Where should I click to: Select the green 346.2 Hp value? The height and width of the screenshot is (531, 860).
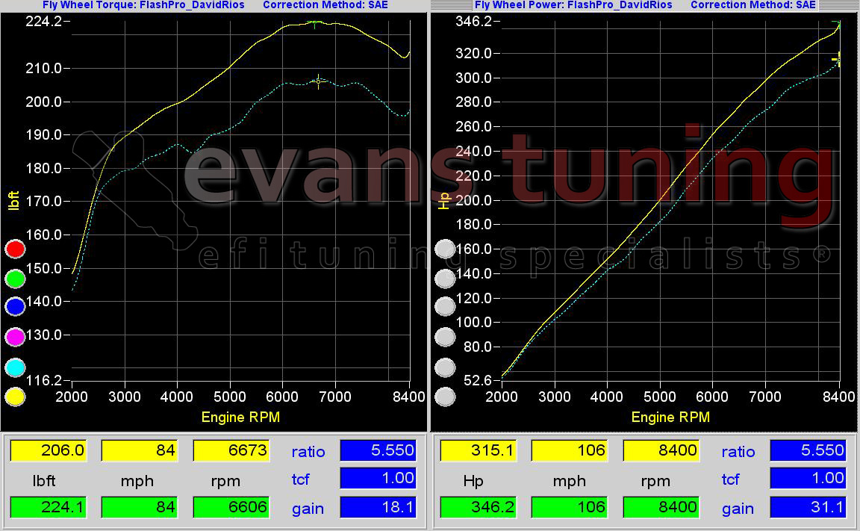click(479, 507)
